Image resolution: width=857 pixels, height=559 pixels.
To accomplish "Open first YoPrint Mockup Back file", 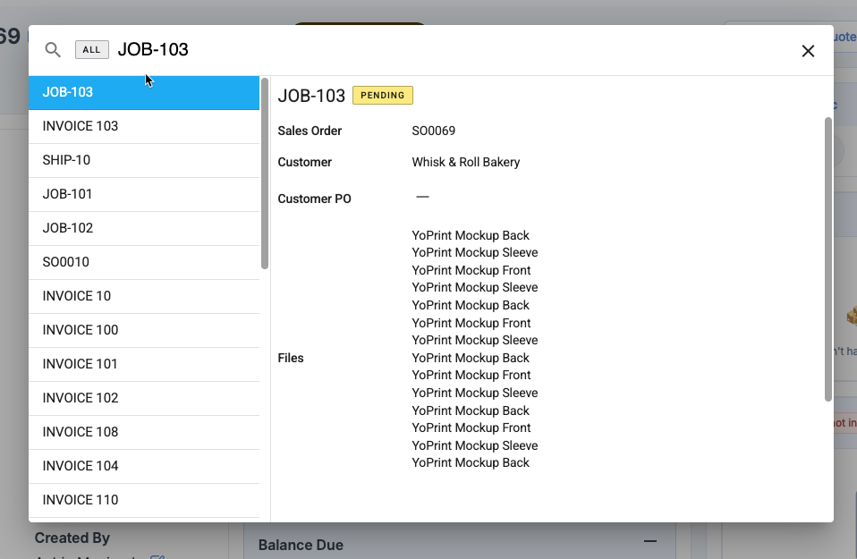I will (x=471, y=236).
